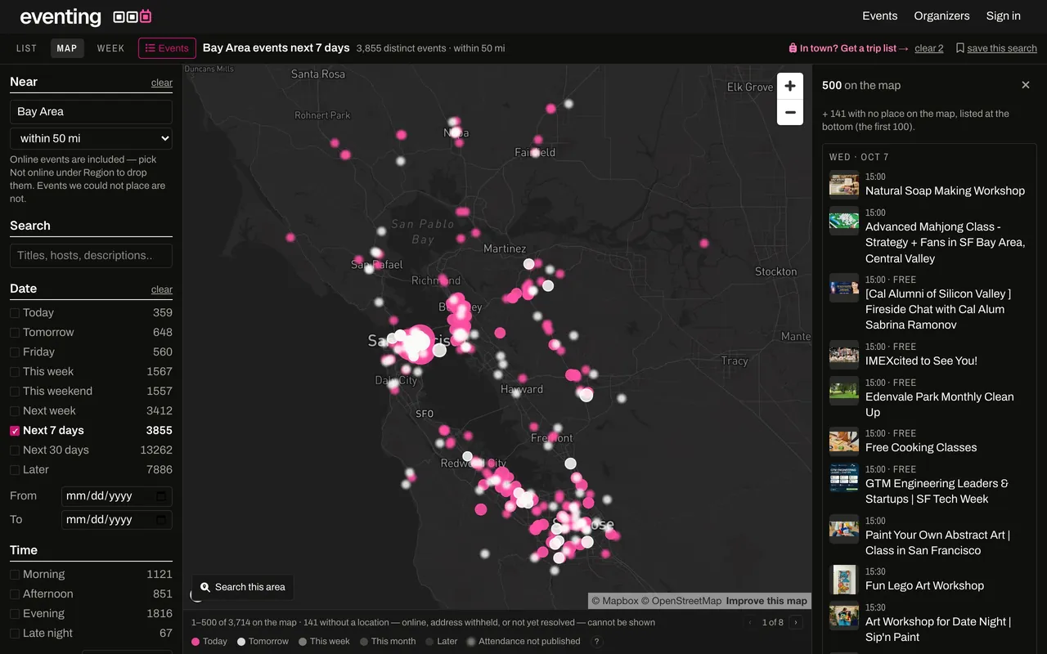Screen dimensions: 1047x654
Task: Open the 'In town? Get a trip list' link
Action: [848, 48]
